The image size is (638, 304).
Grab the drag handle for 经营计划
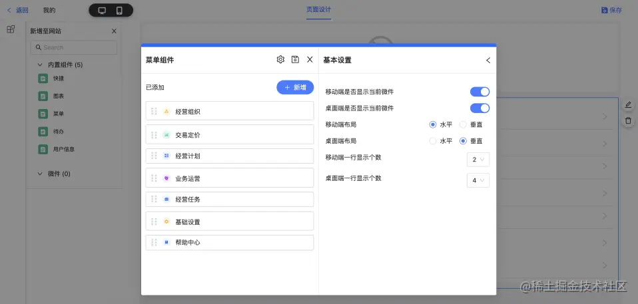[154, 156]
